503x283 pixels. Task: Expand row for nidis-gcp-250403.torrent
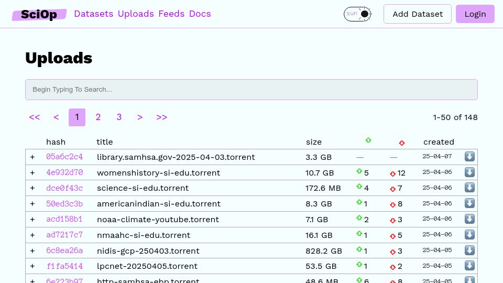(x=32, y=251)
